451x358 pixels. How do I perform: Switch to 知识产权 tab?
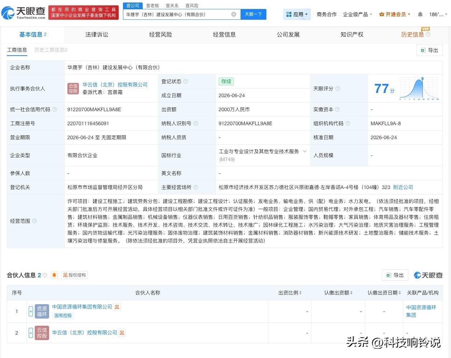352,34
